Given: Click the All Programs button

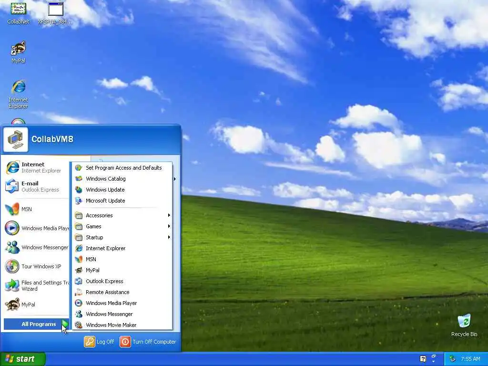Looking at the screenshot, I should pos(37,324).
